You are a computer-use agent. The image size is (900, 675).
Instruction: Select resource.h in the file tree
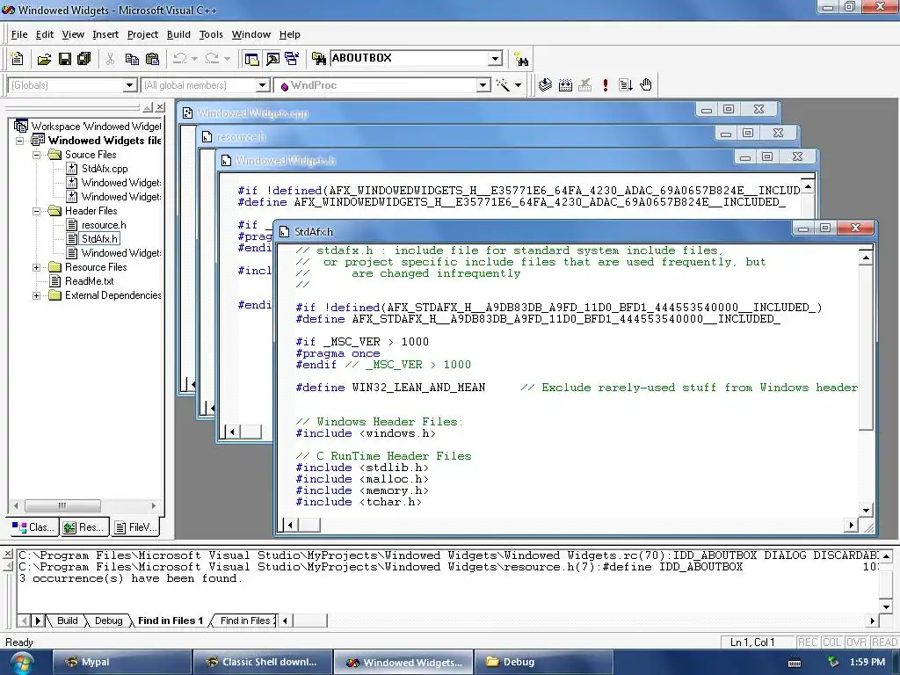pos(104,225)
